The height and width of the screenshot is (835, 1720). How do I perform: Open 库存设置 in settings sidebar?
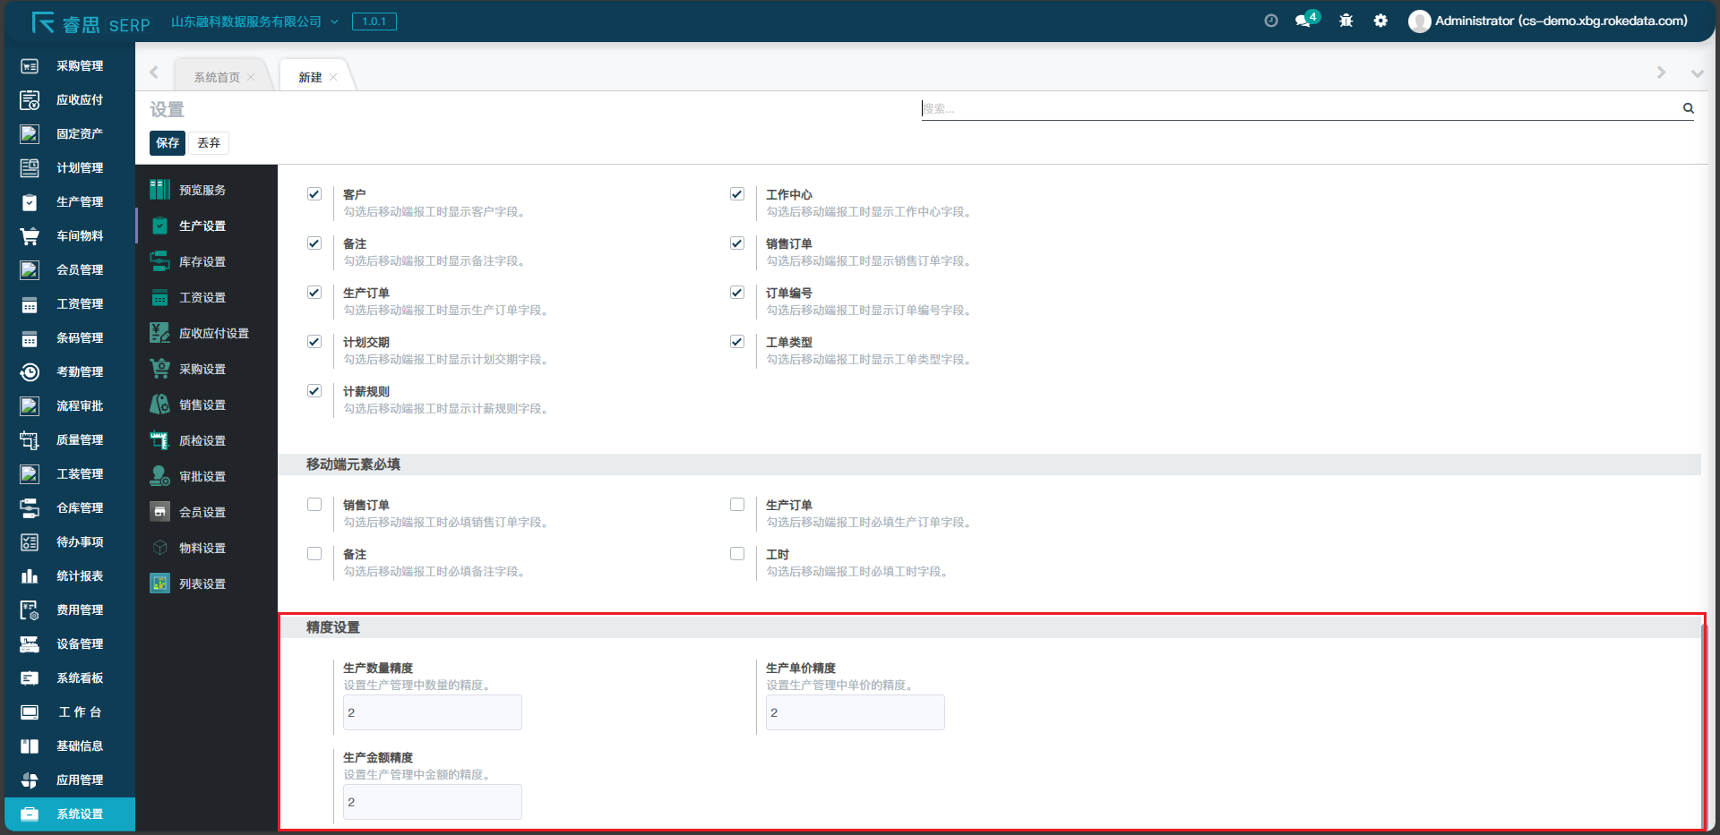pyautogui.click(x=202, y=261)
